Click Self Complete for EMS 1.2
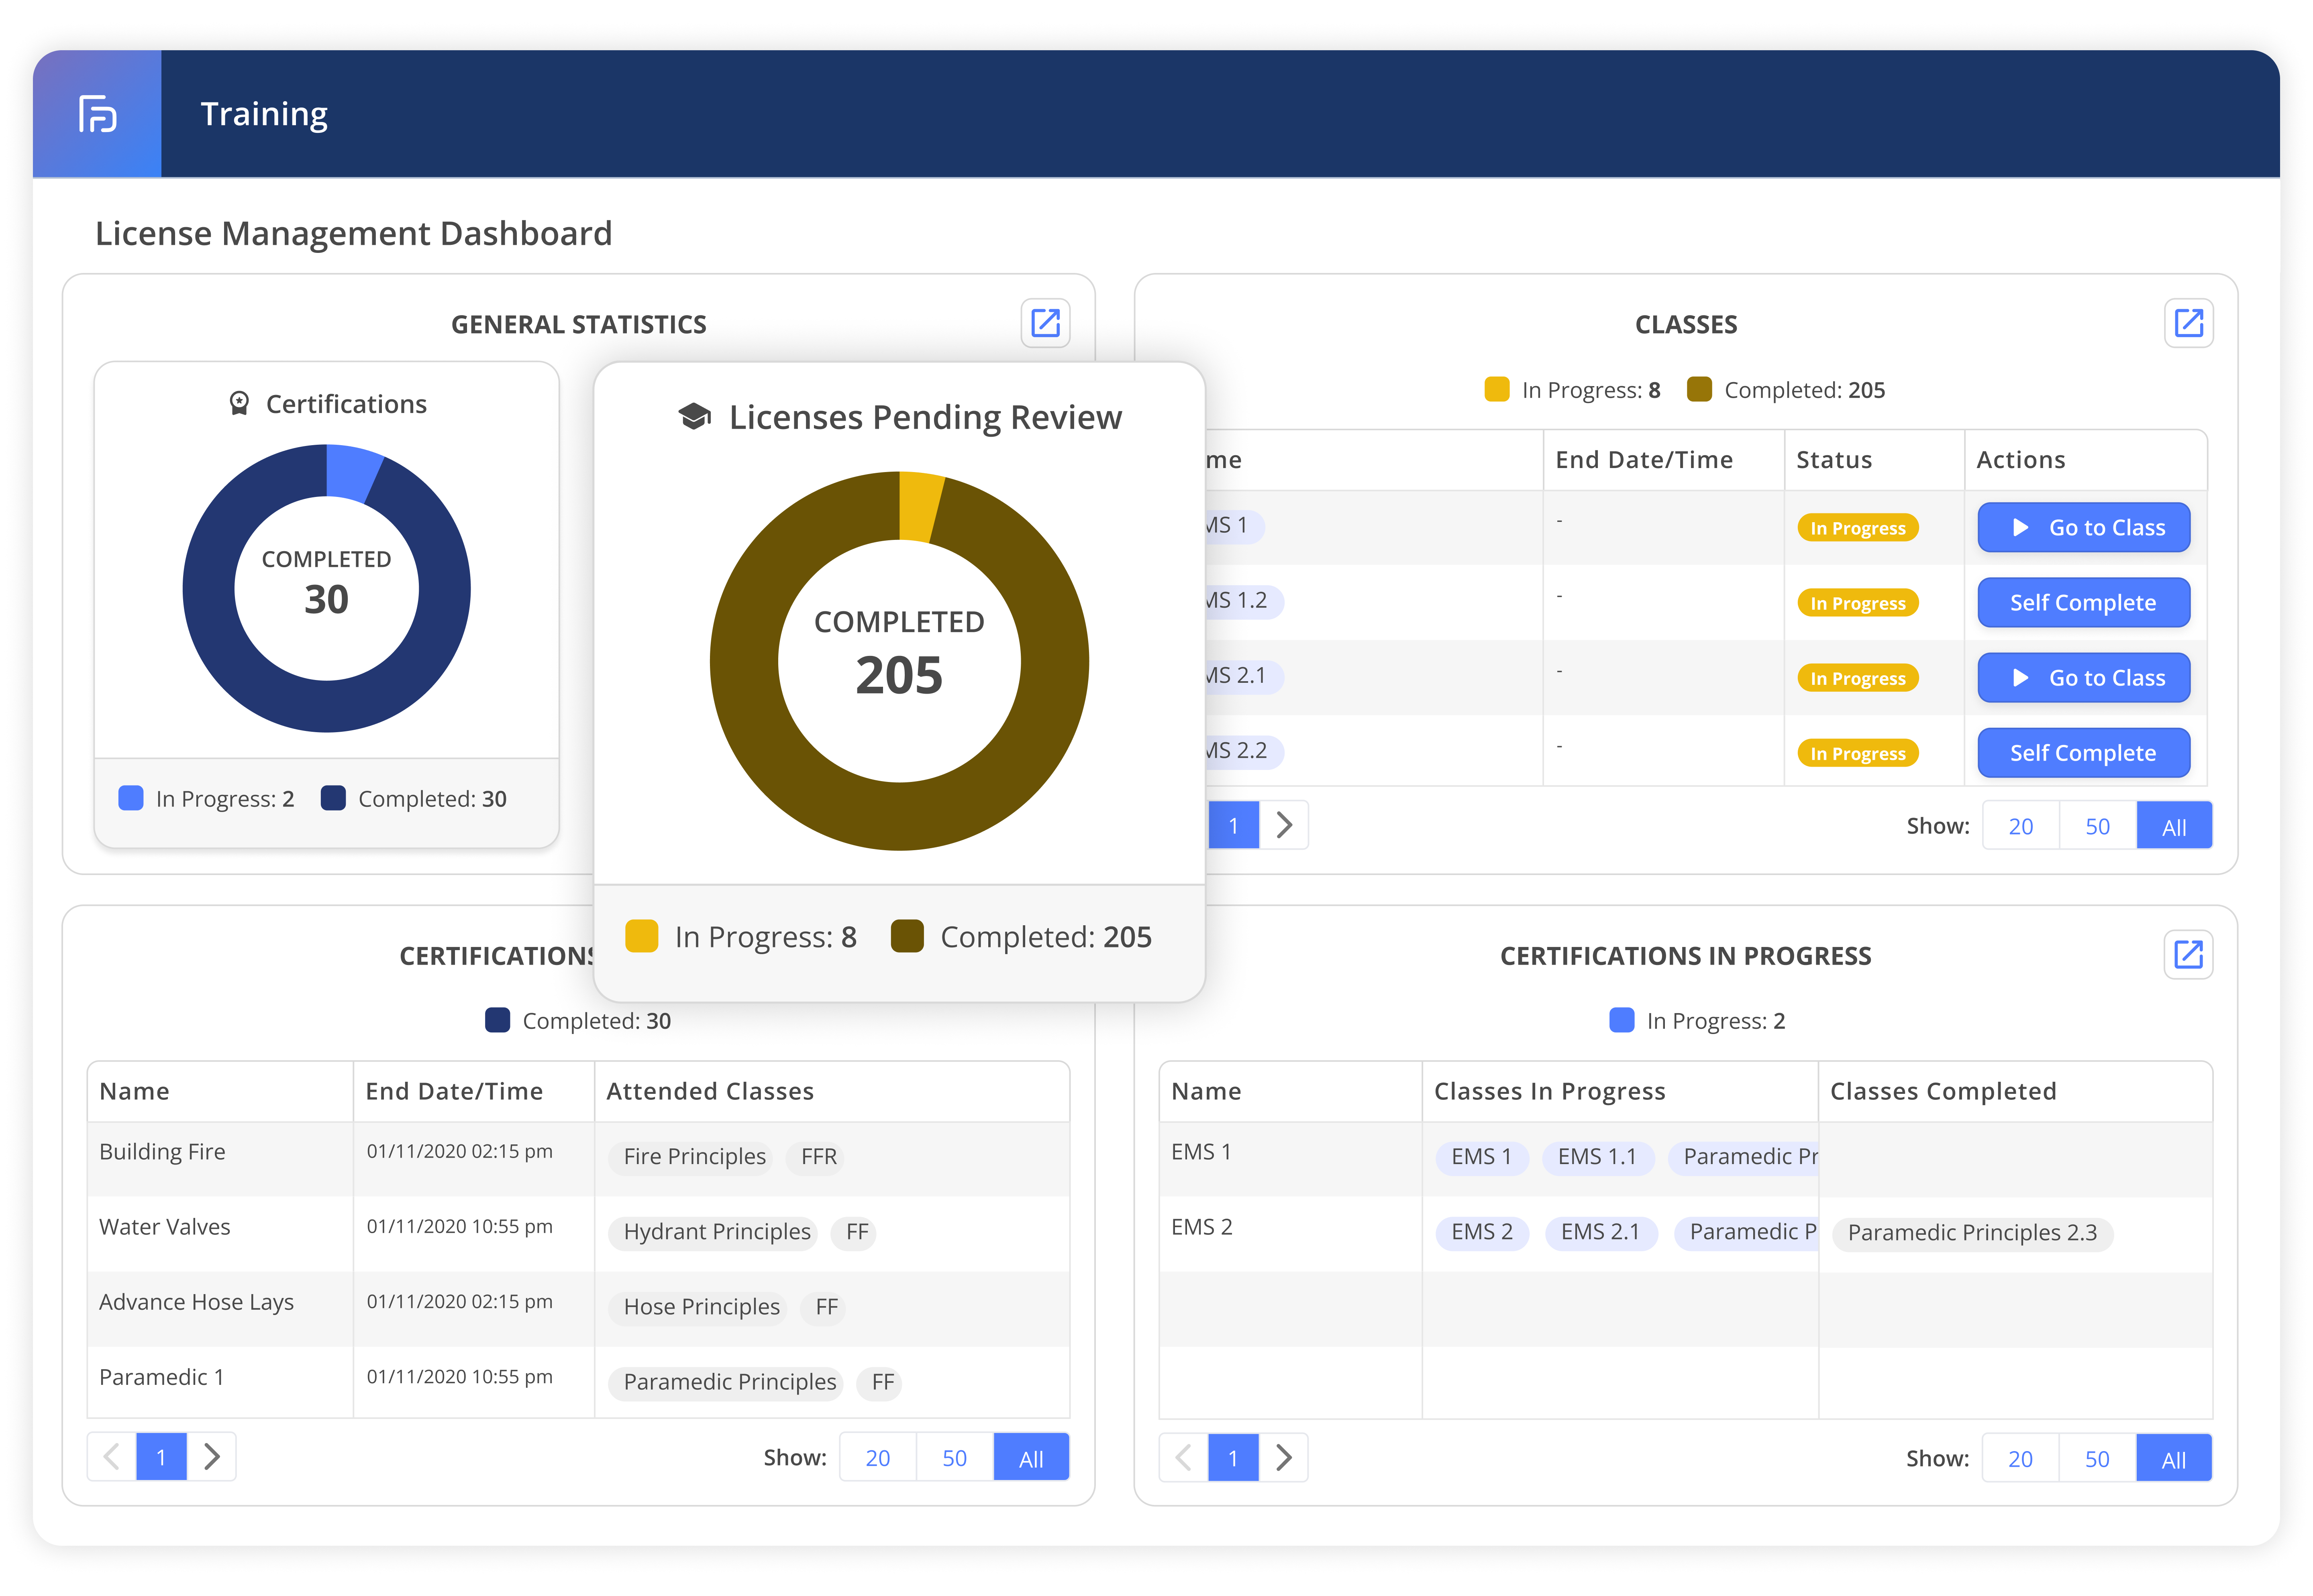Viewport: 2313px width, 1596px height. [2083, 603]
